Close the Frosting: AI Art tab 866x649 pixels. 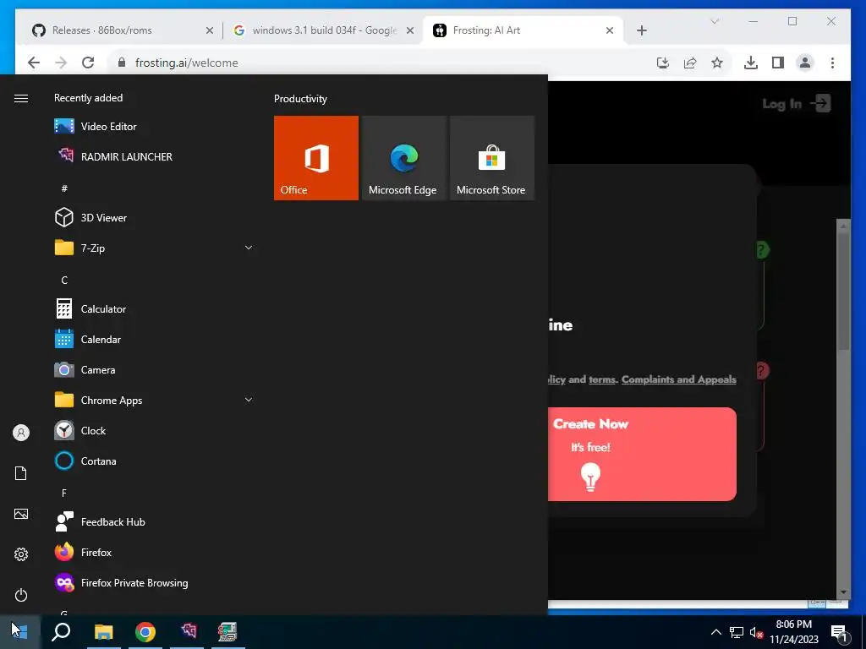coord(610,31)
